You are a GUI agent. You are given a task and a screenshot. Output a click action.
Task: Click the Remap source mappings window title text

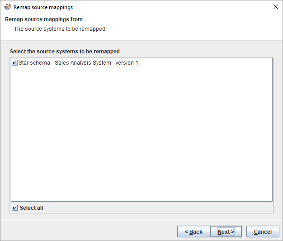(43, 7)
